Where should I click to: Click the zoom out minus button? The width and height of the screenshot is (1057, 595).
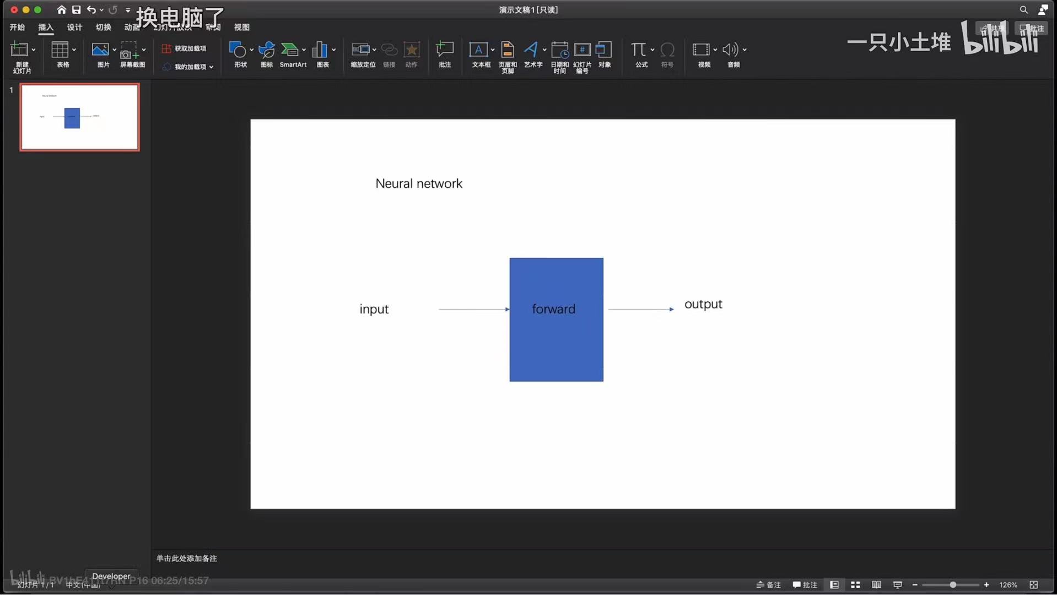[x=915, y=585]
